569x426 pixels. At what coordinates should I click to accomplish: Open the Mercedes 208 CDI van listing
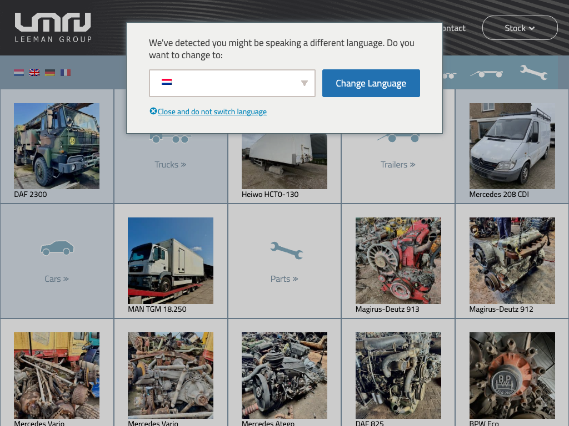(x=512, y=146)
